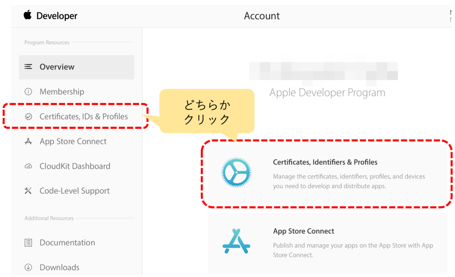Open Downloads in the sidebar

tap(60, 267)
